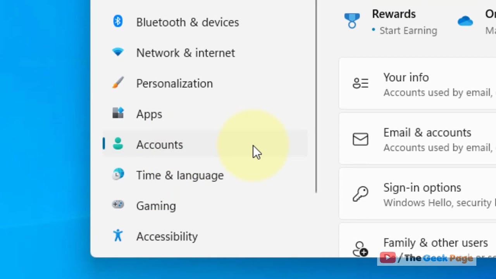Click the Personalization paintbrush icon

(x=118, y=83)
